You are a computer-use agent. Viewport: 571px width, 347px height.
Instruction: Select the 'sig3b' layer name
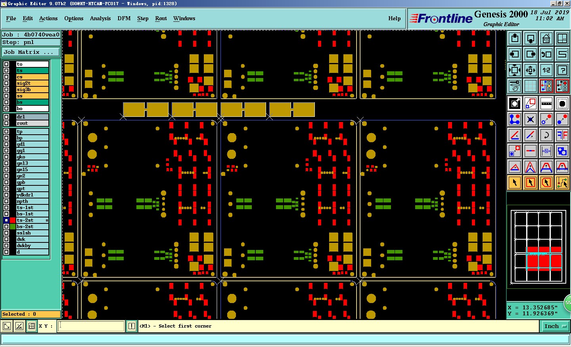(32, 90)
